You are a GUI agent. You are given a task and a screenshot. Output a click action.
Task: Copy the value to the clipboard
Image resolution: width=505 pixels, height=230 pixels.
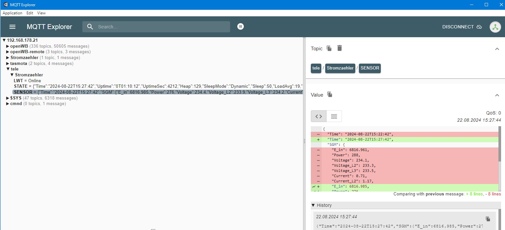(x=330, y=95)
